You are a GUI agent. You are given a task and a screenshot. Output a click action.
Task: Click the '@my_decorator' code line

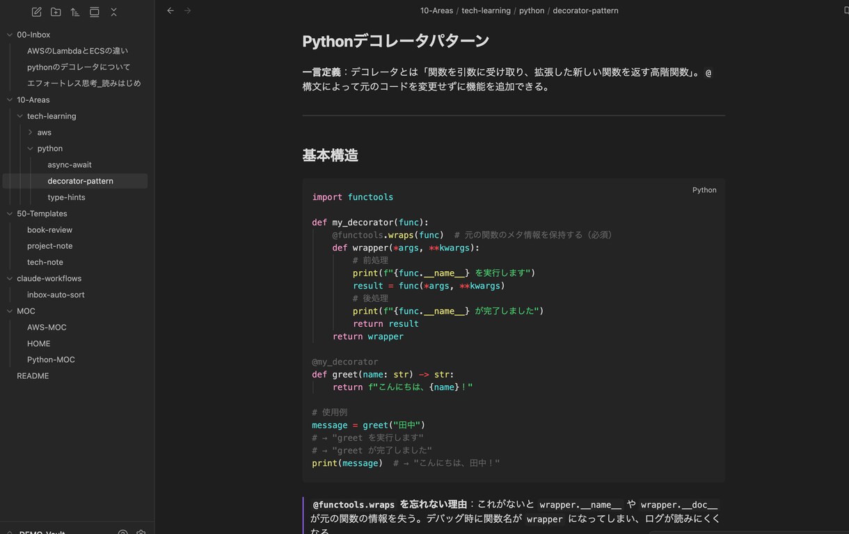pyautogui.click(x=345, y=362)
